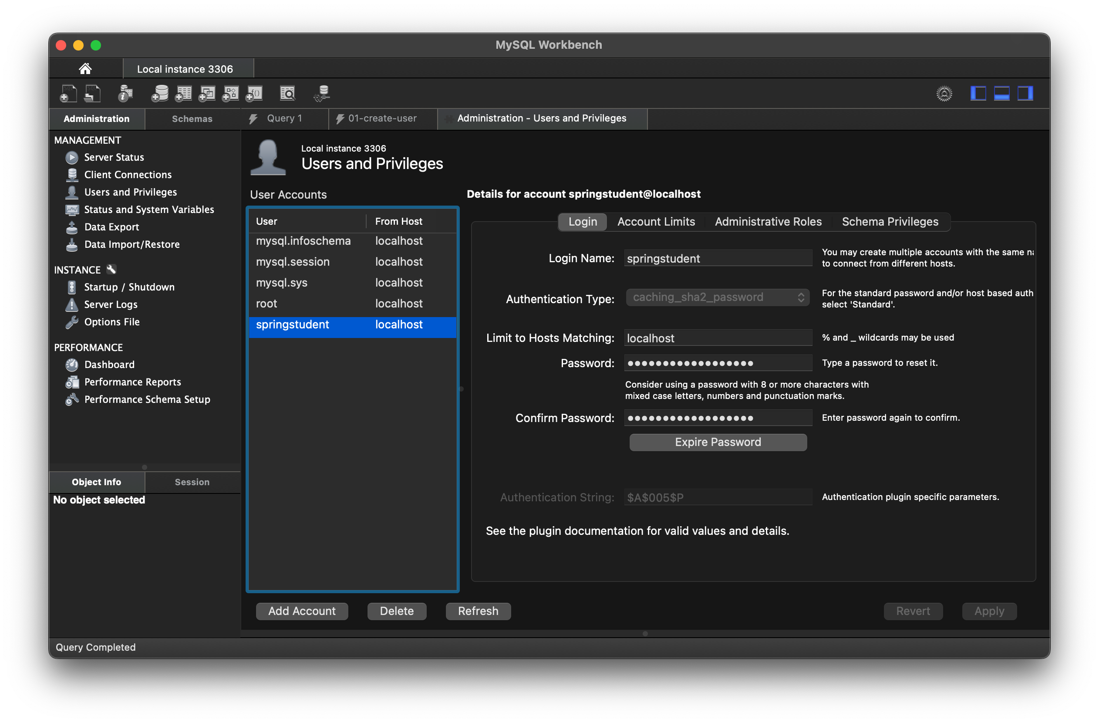This screenshot has height=723, width=1099.
Task: Toggle the bottom output panel visibility
Action: [x=1001, y=94]
